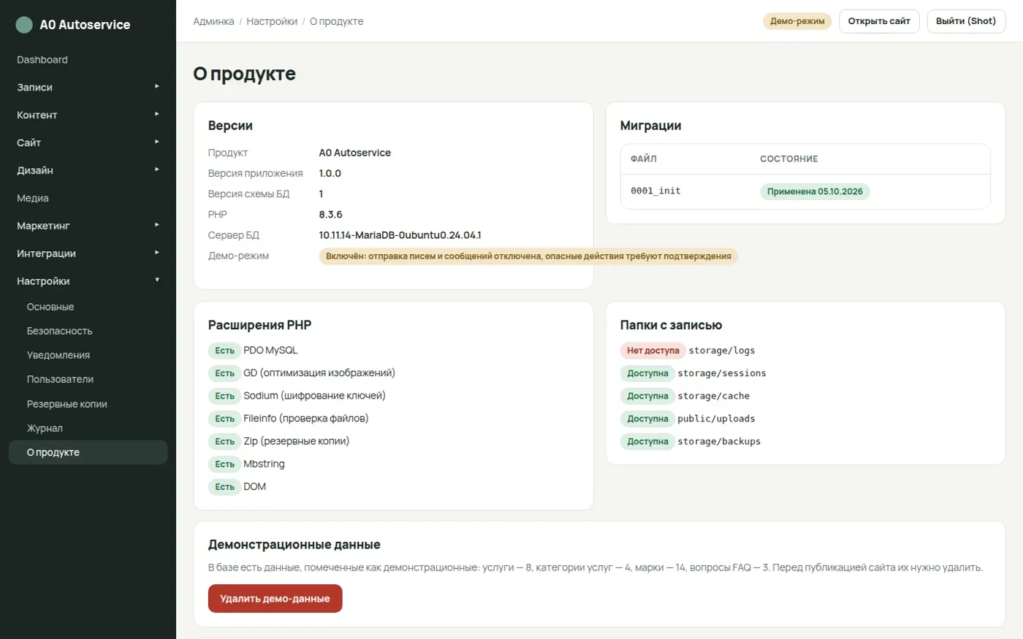Expand the Дизайн section arrow
This screenshot has width=1023, height=639.
(x=156, y=170)
